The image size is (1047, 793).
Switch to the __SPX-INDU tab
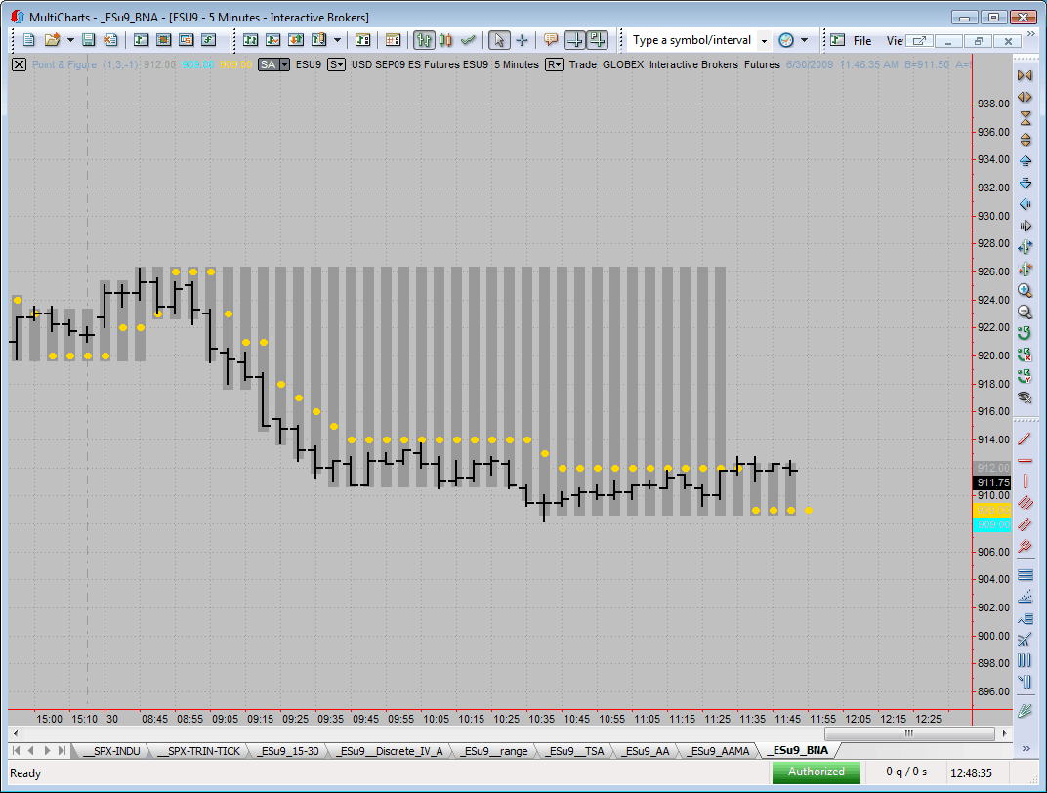111,751
